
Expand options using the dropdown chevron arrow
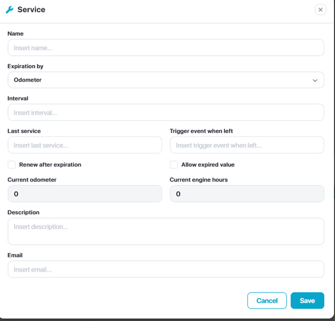315,81
